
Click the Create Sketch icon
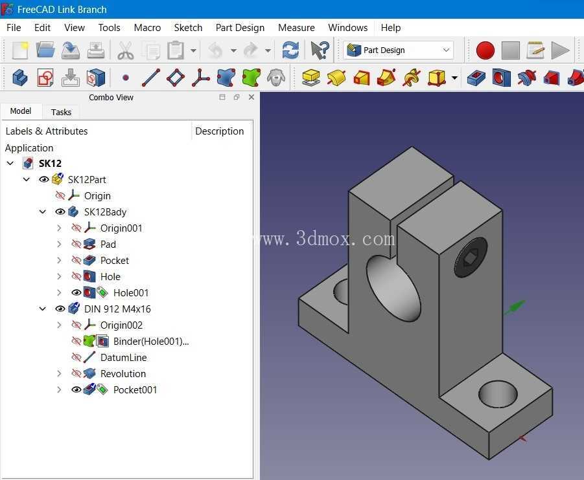pos(45,78)
